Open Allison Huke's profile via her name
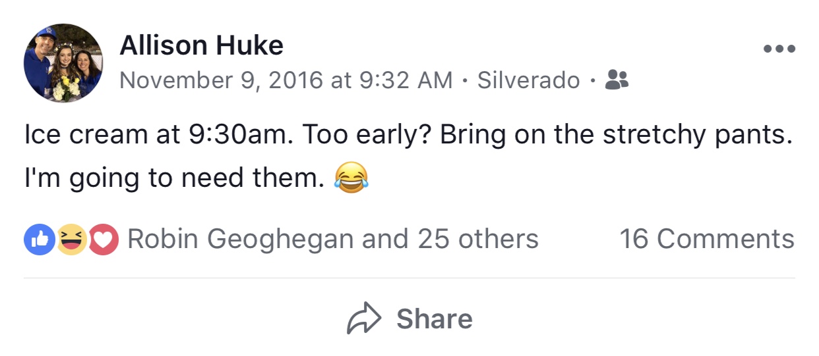Screen dimensions: 819x356 click(201, 45)
